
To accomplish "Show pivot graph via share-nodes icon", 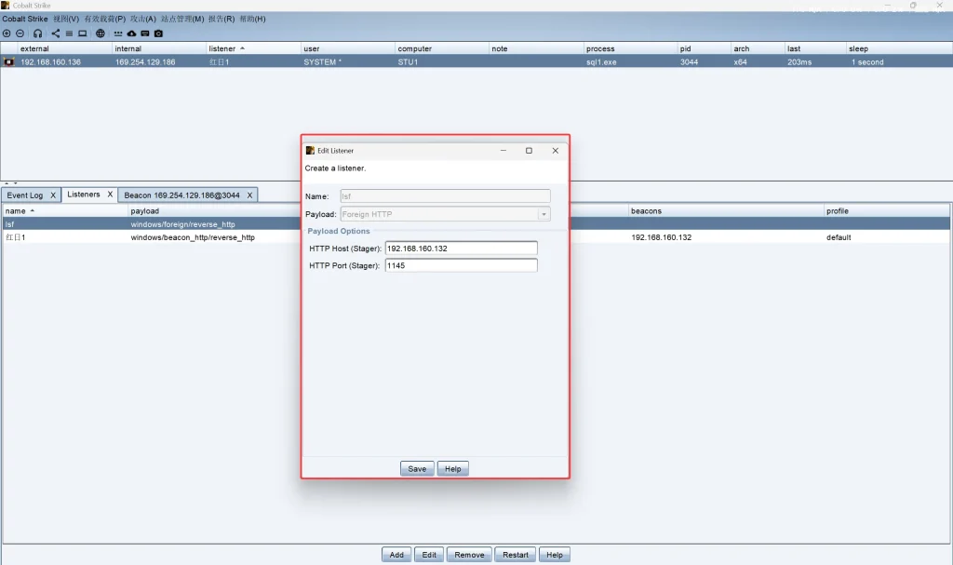I will (55, 34).
